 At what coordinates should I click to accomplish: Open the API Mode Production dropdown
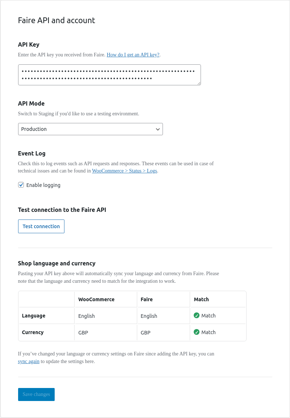90,129
